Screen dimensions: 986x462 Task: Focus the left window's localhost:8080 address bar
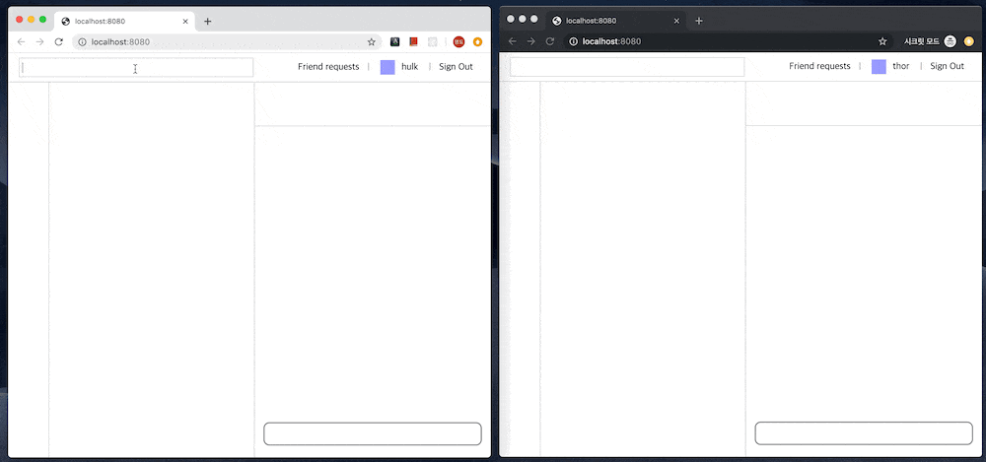point(227,42)
